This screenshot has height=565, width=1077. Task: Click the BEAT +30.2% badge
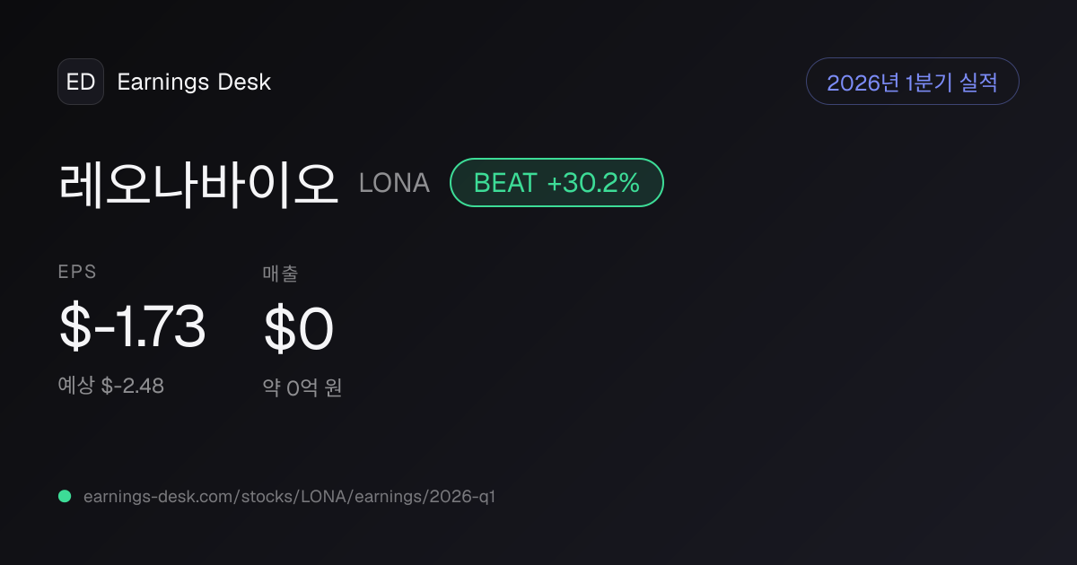click(x=556, y=183)
